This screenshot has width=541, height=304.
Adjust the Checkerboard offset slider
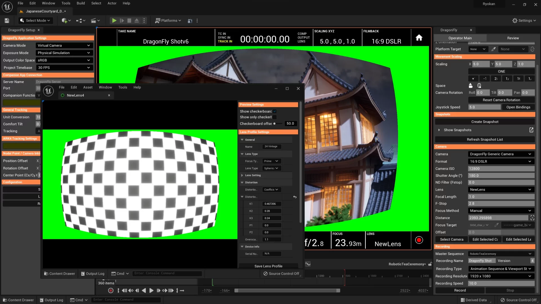tap(278, 124)
